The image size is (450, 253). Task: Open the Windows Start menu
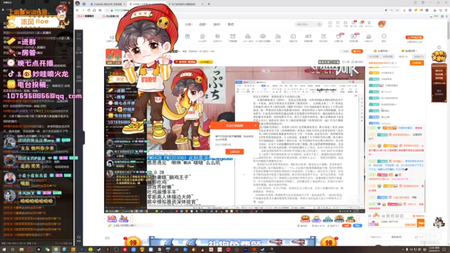(x=4, y=250)
